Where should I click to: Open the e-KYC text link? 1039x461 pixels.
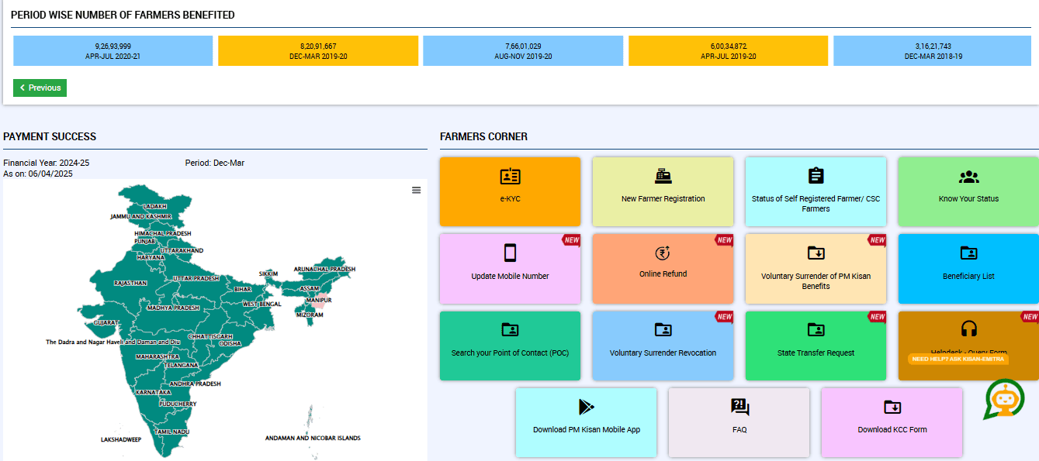[510, 199]
